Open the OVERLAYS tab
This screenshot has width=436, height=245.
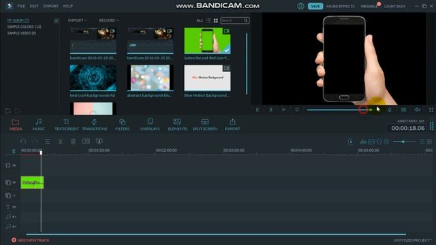pyautogui.click(x=150, y=125)
